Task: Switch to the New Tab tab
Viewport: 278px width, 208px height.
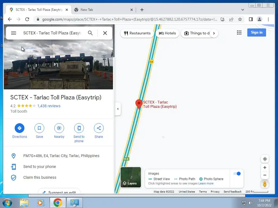Action: pyautogui.click(x=104, y=10)
